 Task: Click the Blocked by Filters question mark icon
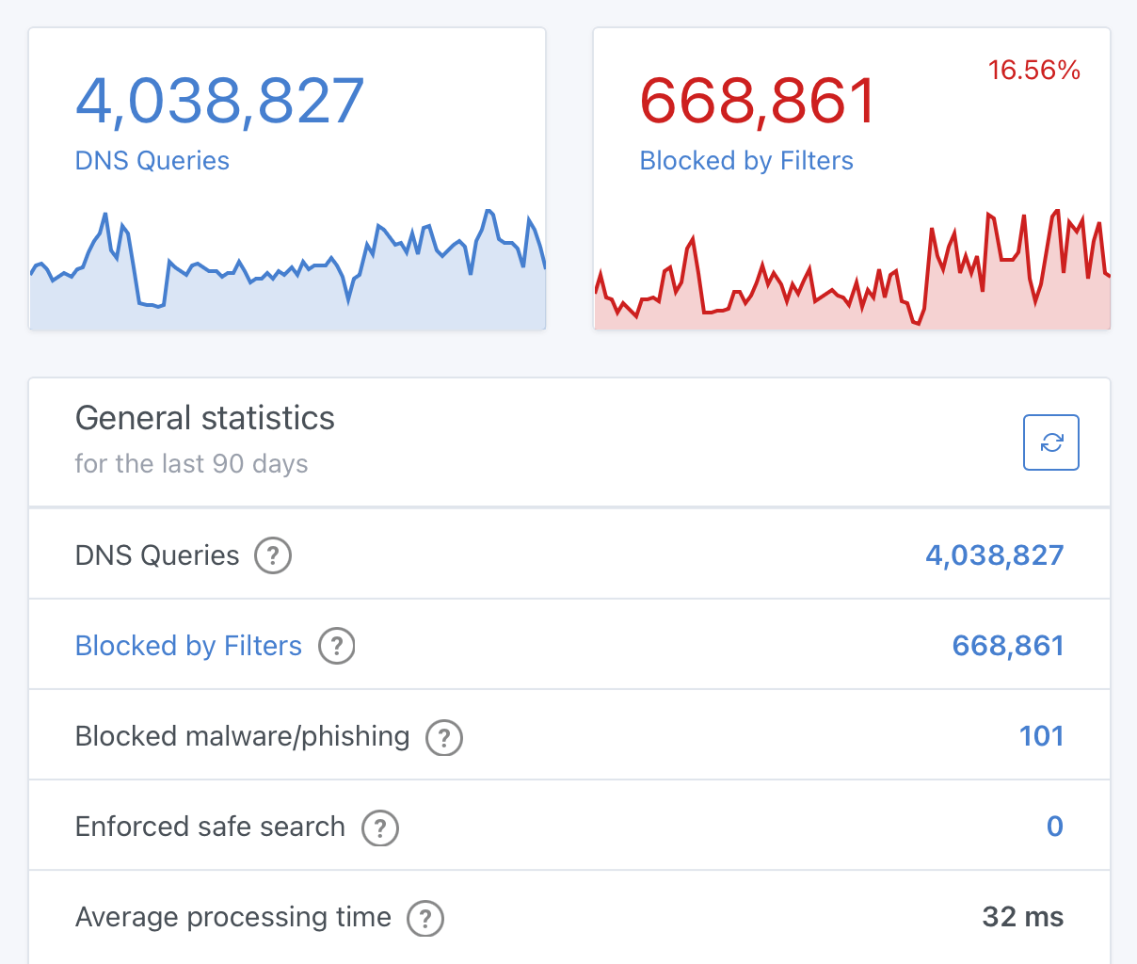pos(336,646)
